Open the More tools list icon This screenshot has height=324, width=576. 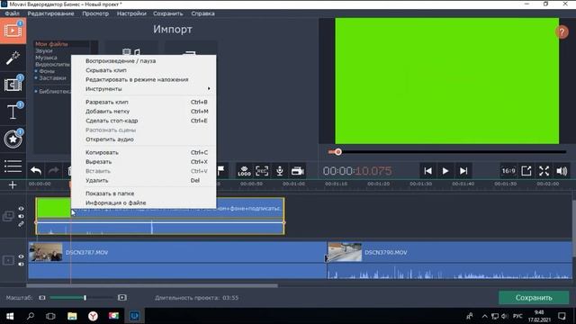click(13, 166)
